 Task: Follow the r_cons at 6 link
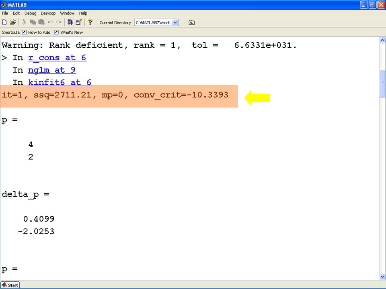pyautogui.click(x=57, y=58)
